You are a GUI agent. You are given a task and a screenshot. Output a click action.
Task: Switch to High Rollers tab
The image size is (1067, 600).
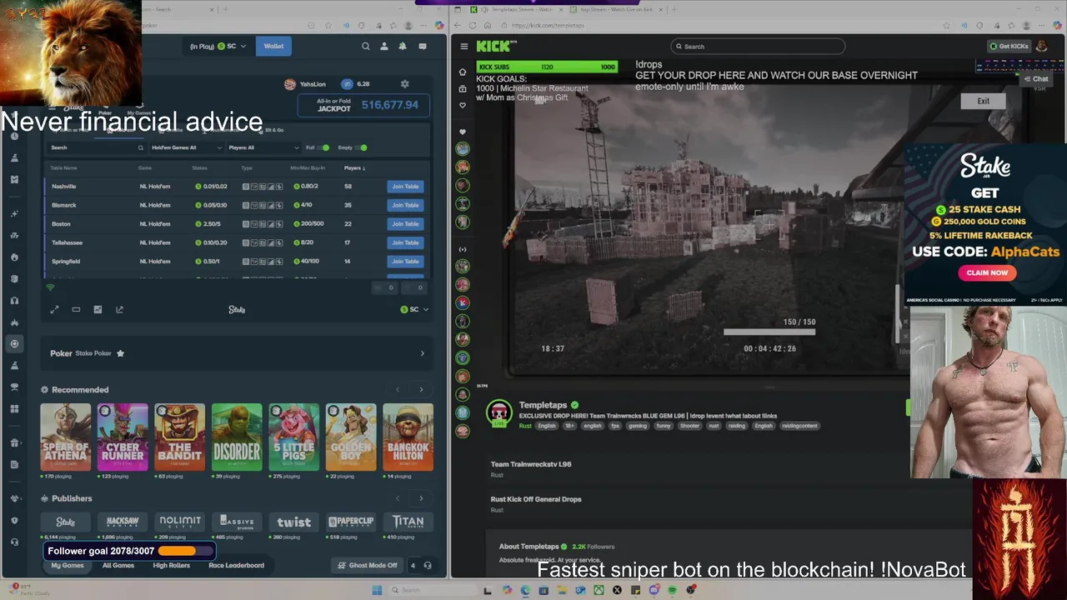pyautogui.click(x=172, y=566)
